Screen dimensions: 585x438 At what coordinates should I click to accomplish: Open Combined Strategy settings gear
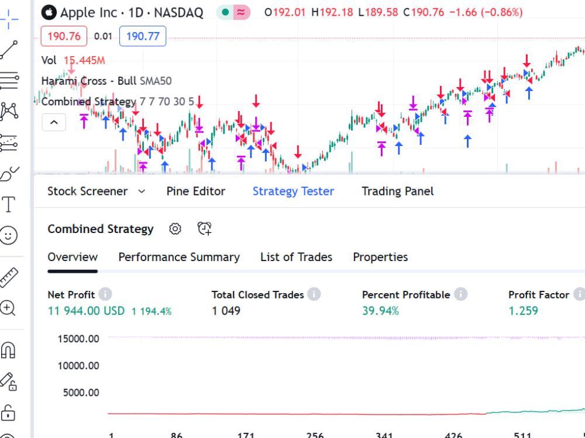175,229
